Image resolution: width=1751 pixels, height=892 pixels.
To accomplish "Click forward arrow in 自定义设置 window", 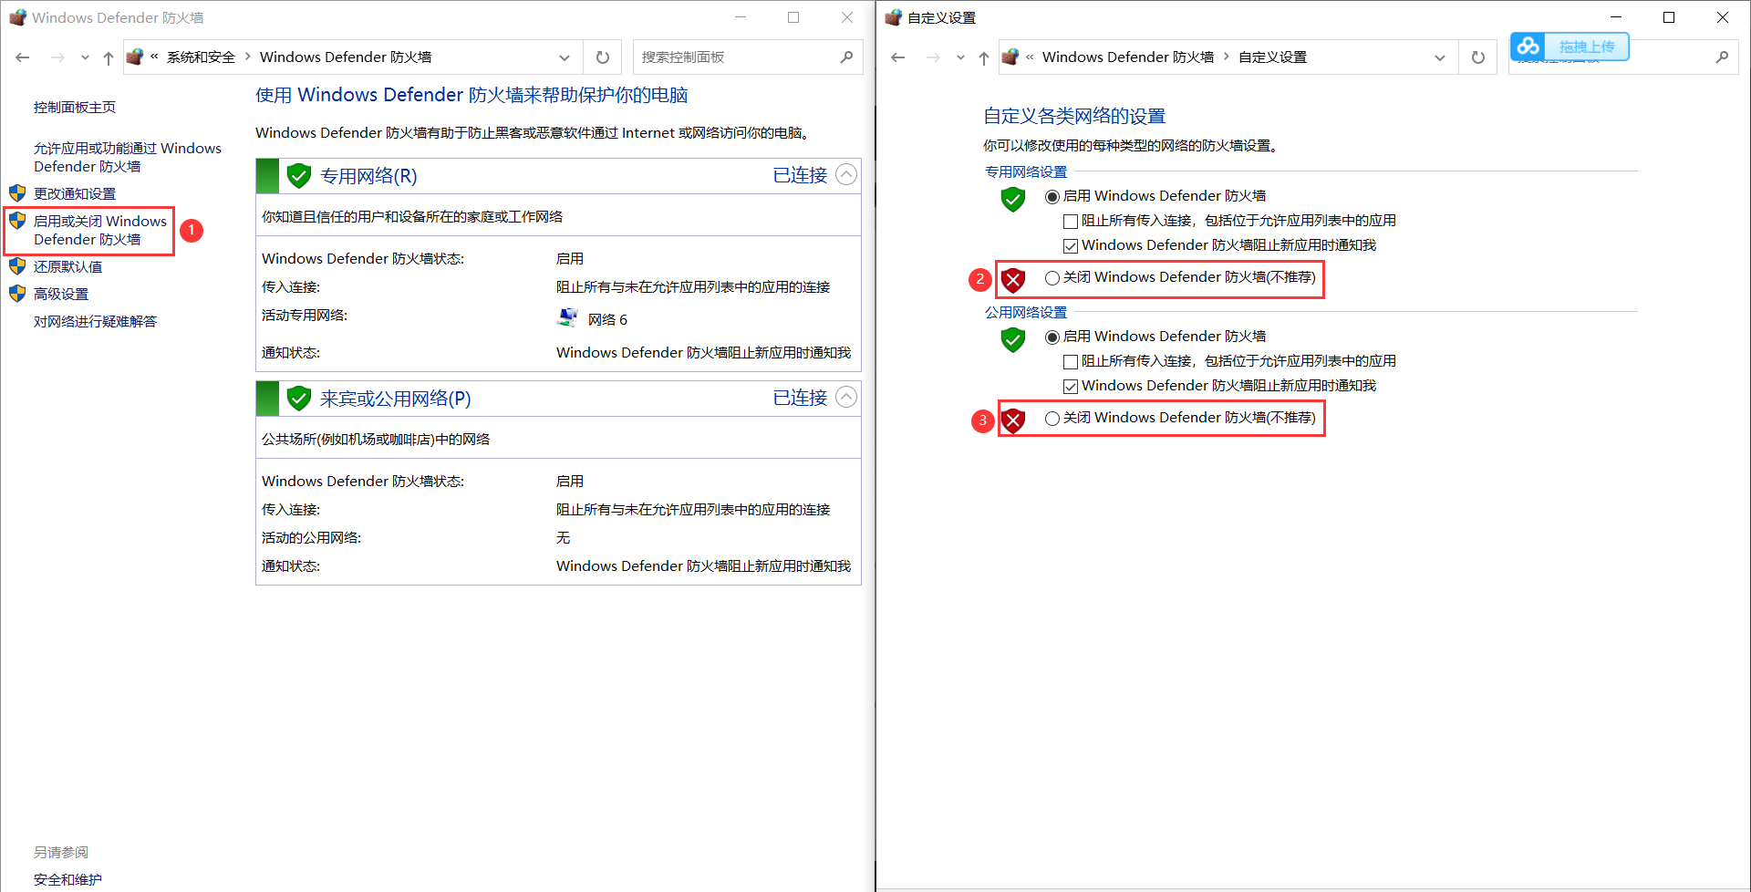I will pyautogui.click(x=933, y=57).
